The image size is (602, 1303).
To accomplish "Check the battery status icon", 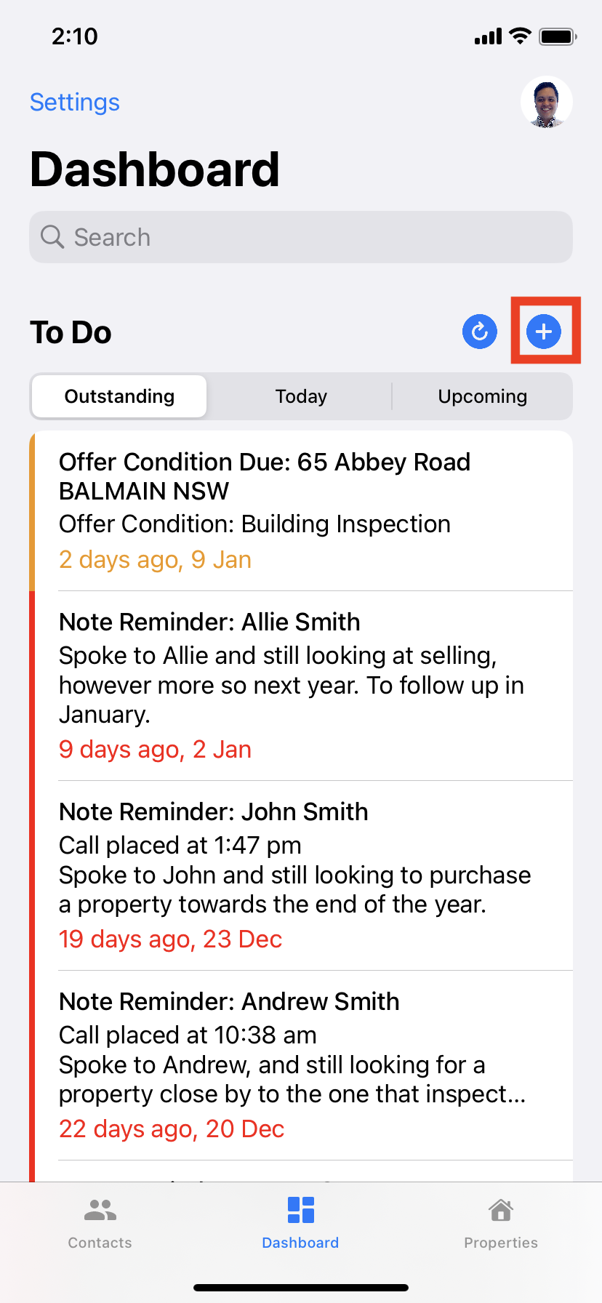I will pos(558,36).
